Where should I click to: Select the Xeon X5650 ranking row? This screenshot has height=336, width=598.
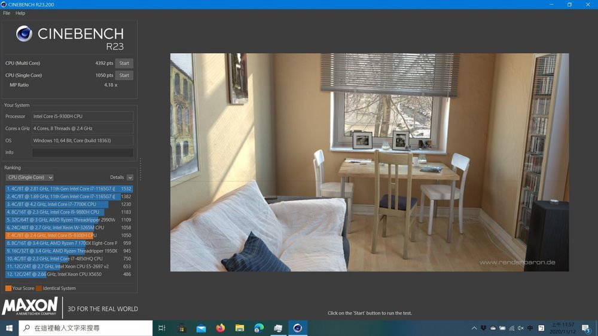click(69, 274)
